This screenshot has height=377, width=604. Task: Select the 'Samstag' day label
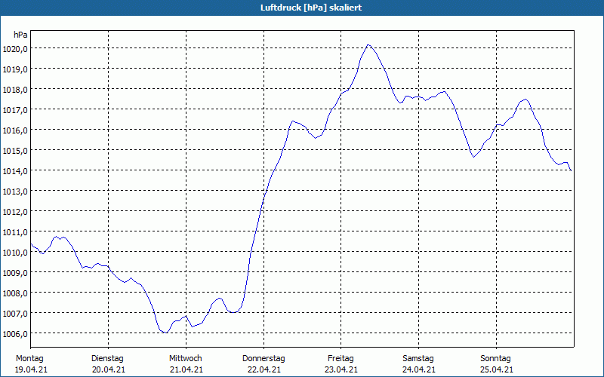418,359
